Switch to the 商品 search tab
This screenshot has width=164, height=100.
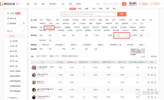click(x=80, y=8)
